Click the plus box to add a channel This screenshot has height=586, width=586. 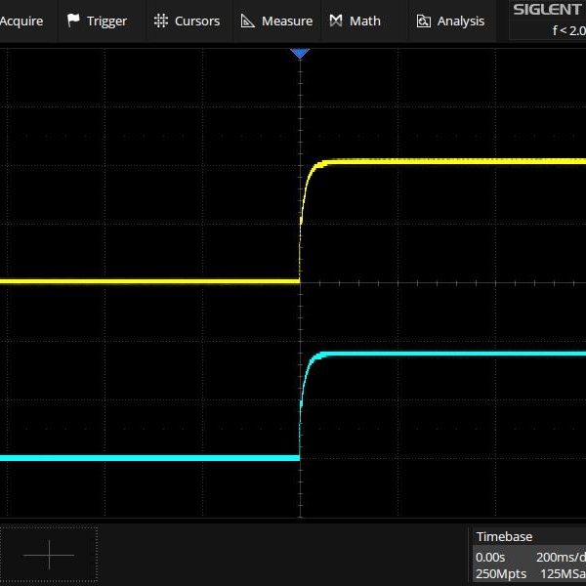pos(49,555)
